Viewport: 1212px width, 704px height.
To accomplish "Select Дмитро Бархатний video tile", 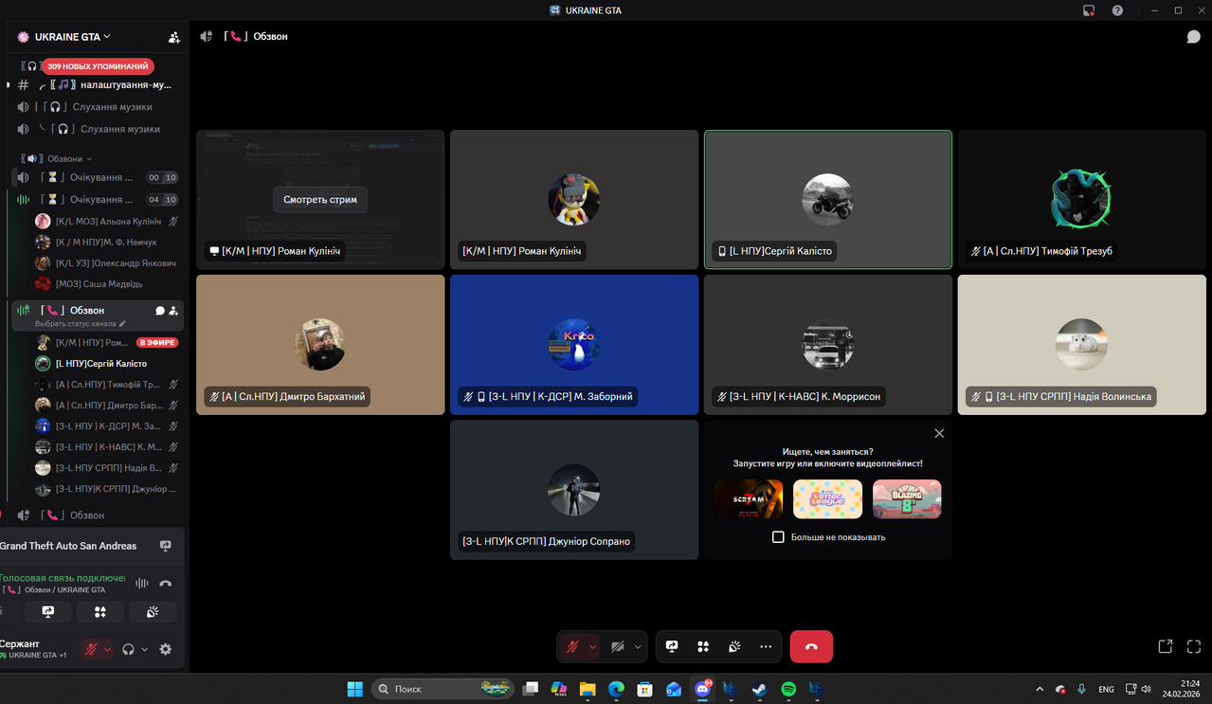I will coord(320,345).
